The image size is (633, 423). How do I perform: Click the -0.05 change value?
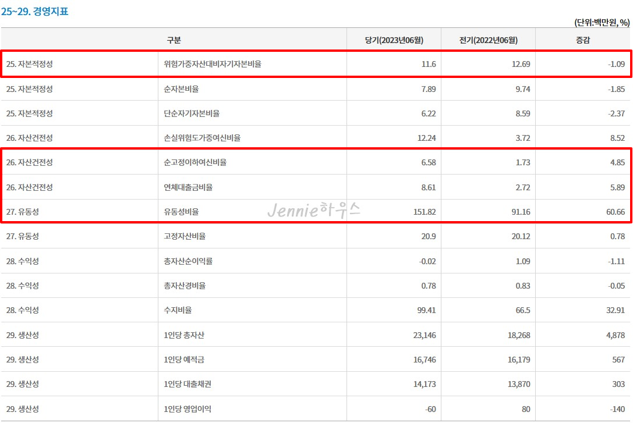pos(617,286)
